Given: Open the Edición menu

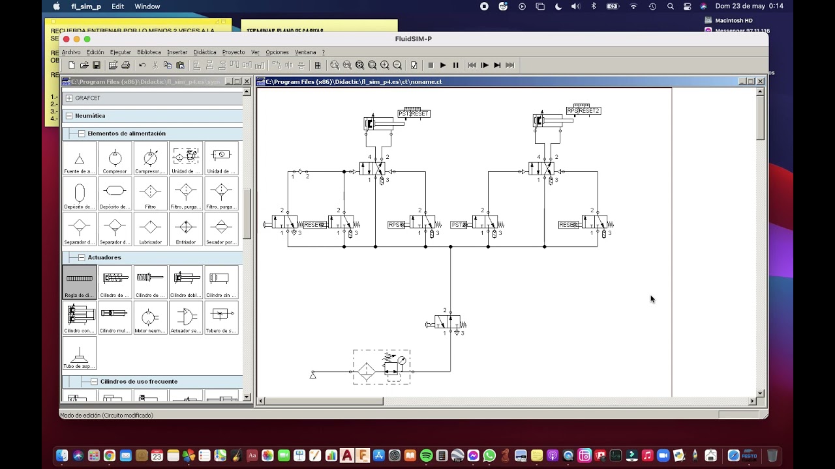Looking at the screenshot, I should point(95,52).
